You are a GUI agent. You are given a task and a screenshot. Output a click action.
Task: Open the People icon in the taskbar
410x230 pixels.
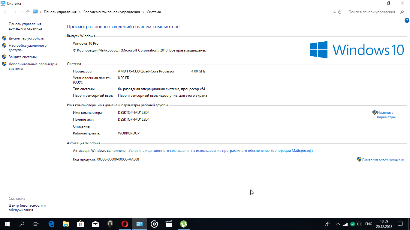pyautogui.click(x=327, y=224)
